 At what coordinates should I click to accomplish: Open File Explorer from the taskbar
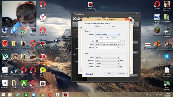(x=10, y=95)
